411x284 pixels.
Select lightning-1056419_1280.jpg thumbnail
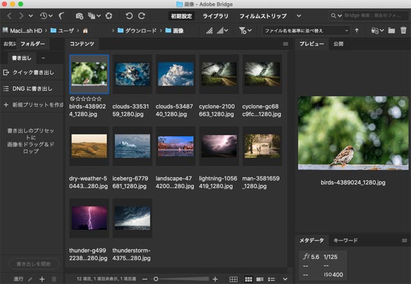point(219,146)
